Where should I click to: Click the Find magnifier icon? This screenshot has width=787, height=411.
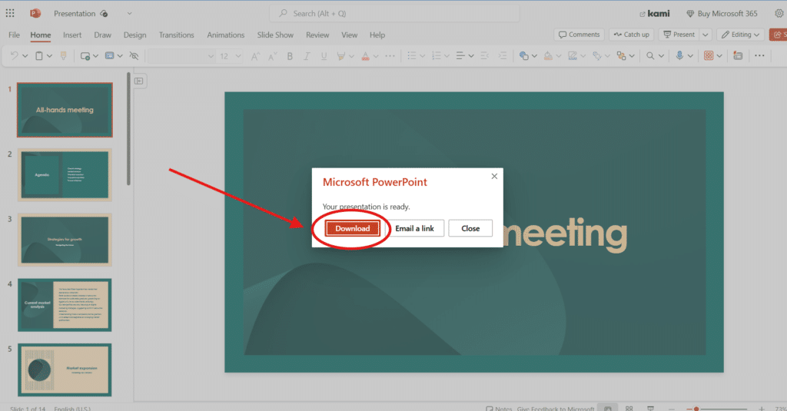pos(650,56)
